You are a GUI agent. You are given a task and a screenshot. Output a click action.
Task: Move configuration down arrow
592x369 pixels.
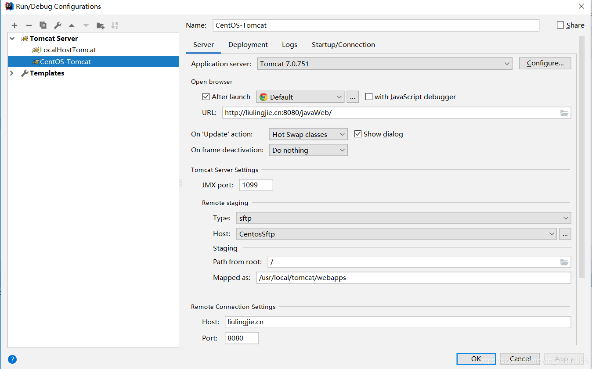tap(86, 25)
